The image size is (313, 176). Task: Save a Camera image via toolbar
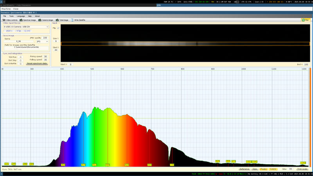(x=46, y=20)
